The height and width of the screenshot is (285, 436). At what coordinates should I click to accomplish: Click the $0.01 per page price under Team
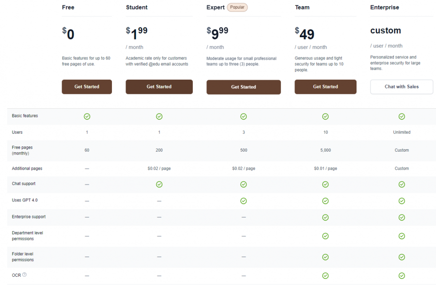pos(325,168)
